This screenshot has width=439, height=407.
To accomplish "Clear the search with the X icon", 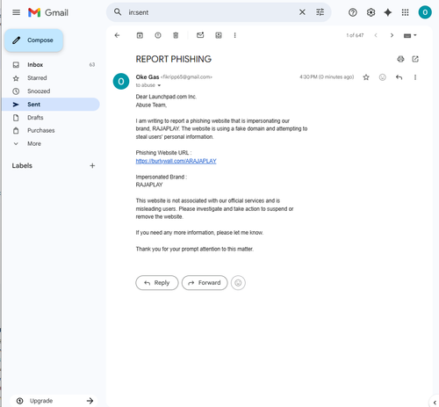I will (x=302, y=12).
